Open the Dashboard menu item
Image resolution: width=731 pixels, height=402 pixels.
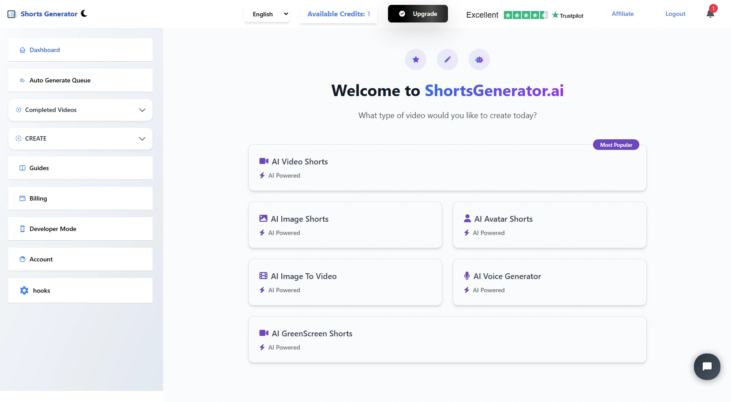[80, 50]
